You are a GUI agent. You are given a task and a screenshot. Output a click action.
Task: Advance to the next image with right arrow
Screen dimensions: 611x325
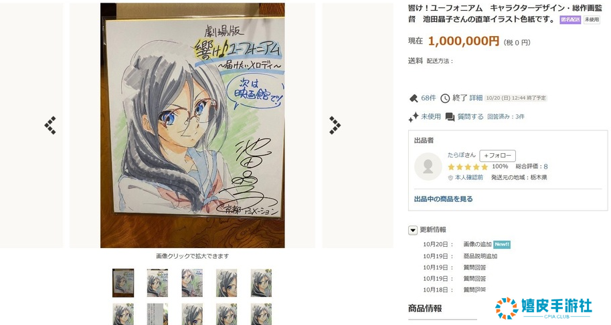click(x=335, y=125)
